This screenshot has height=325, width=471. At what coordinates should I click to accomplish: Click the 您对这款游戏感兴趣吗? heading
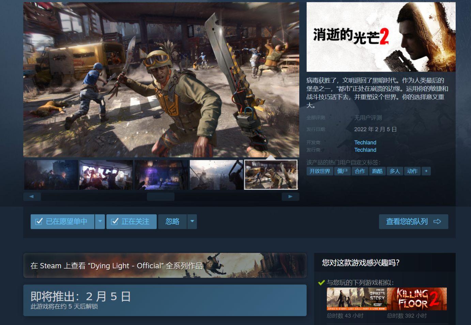[361, 263]
